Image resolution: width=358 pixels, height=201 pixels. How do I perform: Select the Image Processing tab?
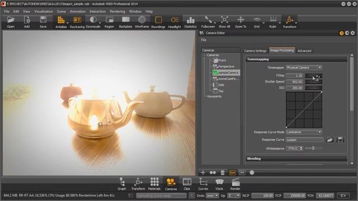coord(282,50)
